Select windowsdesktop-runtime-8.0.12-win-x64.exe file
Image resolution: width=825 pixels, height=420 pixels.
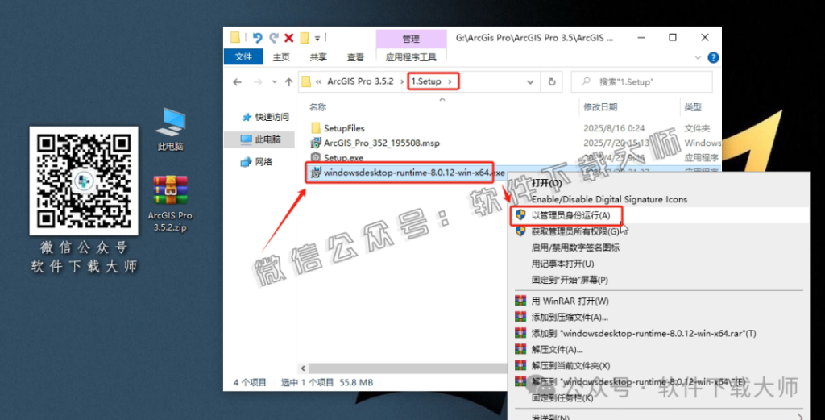click(x=414, y=172)
